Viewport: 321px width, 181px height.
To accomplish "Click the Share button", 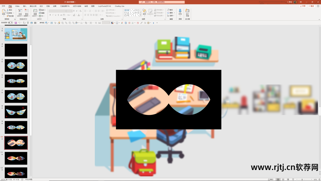I will click(x=303, y=6).
